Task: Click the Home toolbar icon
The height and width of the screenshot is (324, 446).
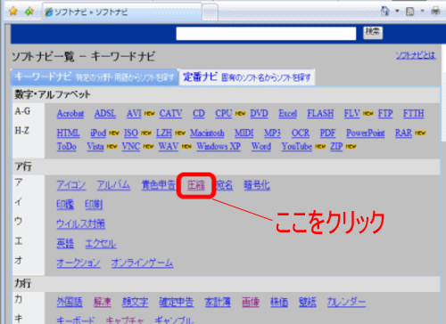Action: coord(385,12)
